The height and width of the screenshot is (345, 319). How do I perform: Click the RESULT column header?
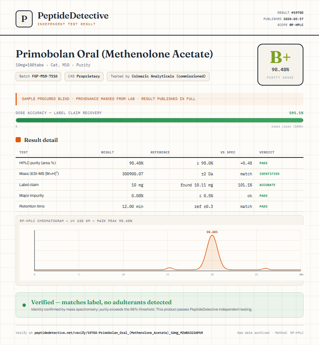[x=108, y=152]
